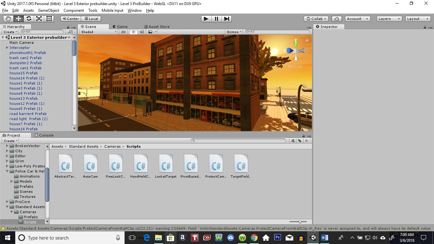Viewport: 434px width, 244px height.
Task: Toggle the Hierarchy panel lock
Action: pyautogui.click(x=68, y=27)
